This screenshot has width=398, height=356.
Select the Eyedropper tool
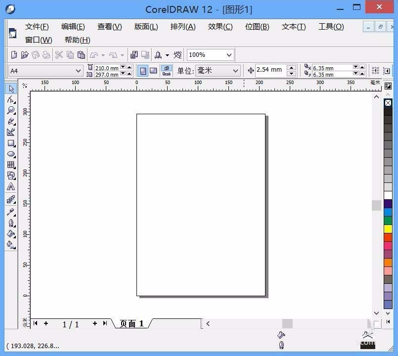[11, 212]
